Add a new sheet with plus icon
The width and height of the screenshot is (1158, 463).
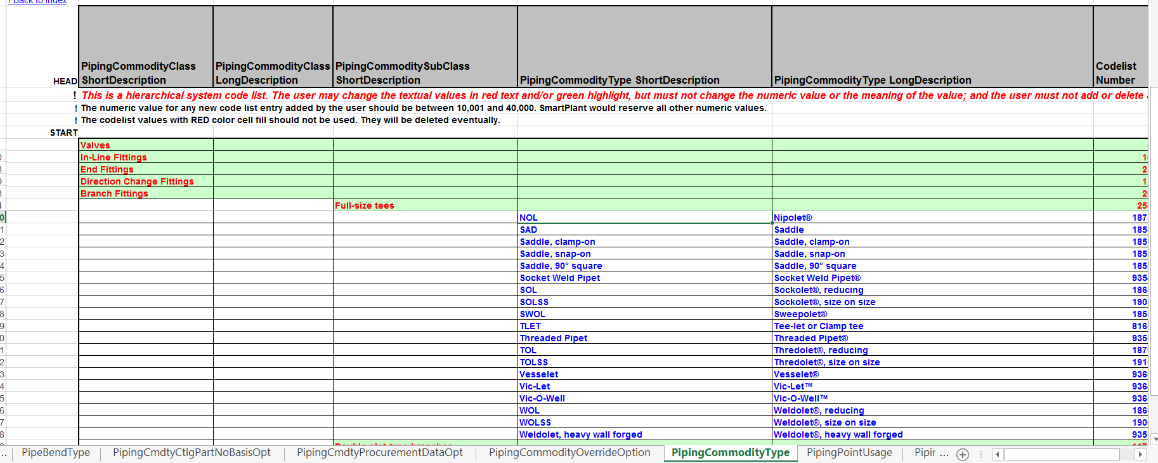(963, 454)
